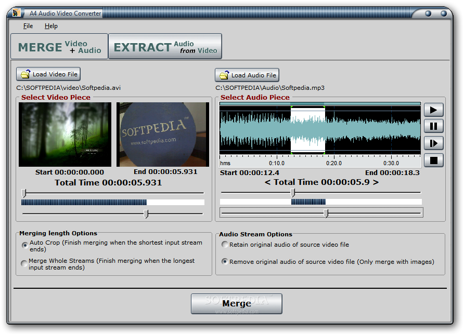Stop audio playback

pyautogui.click(x=433, y=160)
